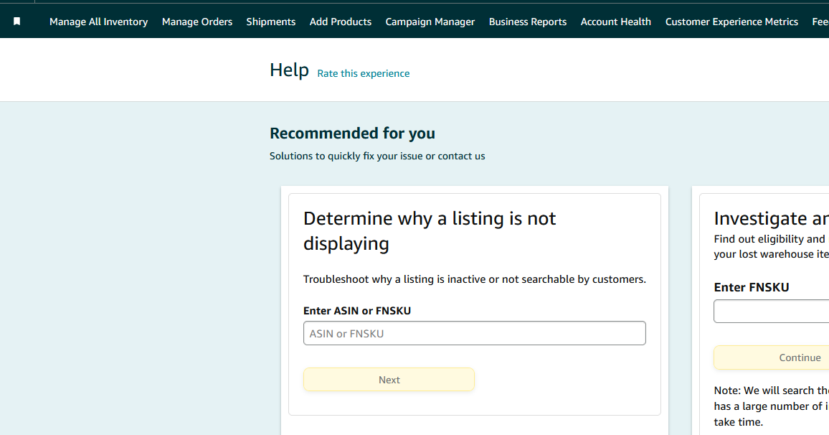Navigate to Business Reports
Image resolution: width=829 pixels, height=435 pixels.
click(x=528, y=22)
